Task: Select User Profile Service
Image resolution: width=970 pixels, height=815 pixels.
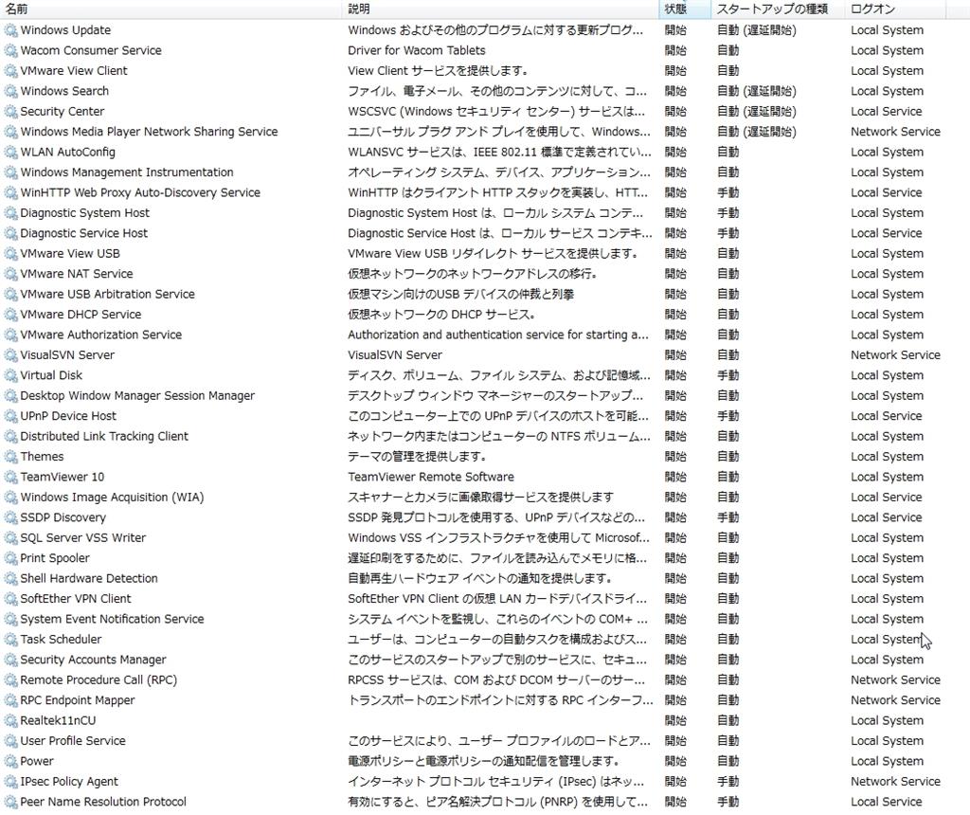Action: 72,741
